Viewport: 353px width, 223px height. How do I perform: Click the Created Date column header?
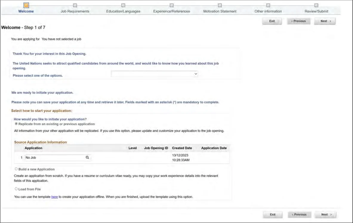point(182,148)
